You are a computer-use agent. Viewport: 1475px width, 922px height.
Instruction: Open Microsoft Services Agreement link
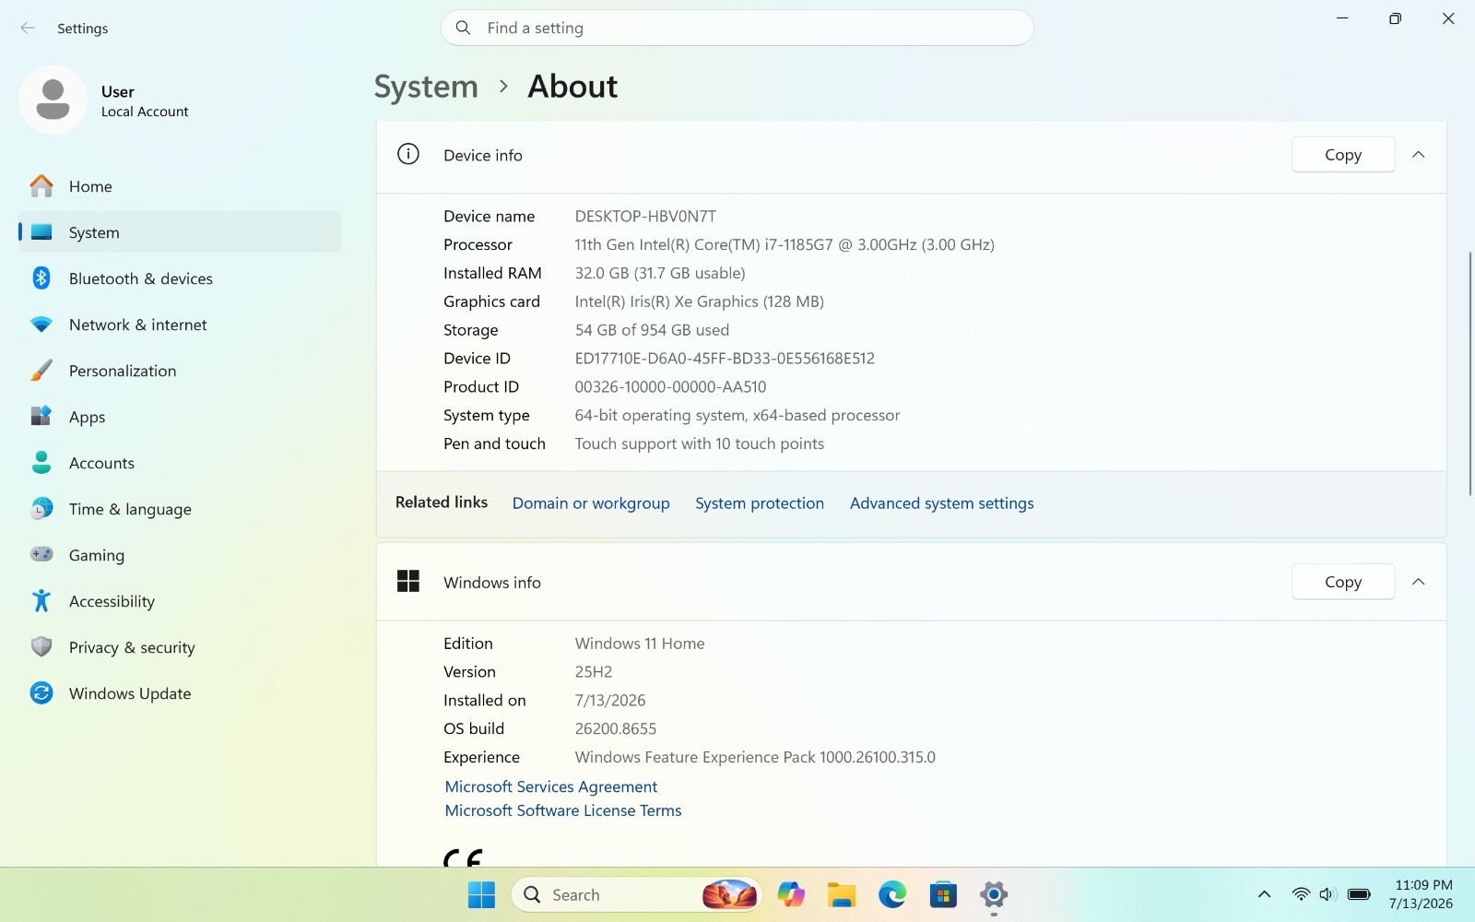[x=551, y=786]
